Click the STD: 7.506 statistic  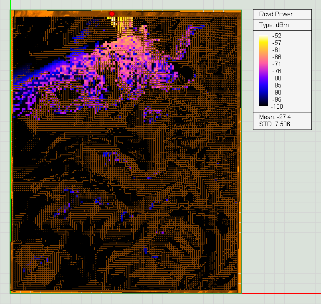(x=275, y=124)
